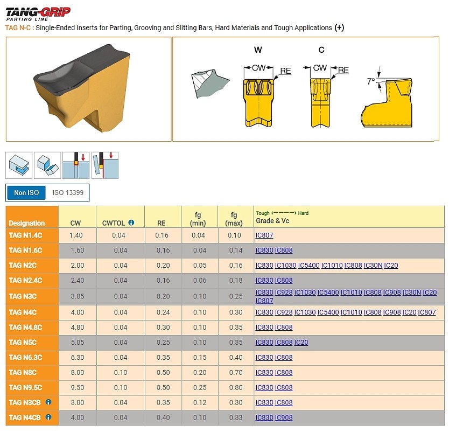Click the Tough to Hard scale label
The width and height of the screenshot is (449, 432).
[x=282, y=213]
